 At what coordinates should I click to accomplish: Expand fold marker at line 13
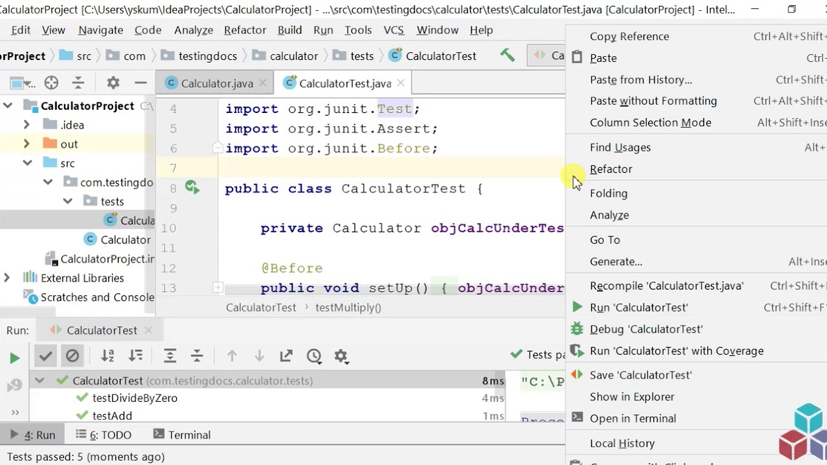pyautogui.click(x=218, y=288)
